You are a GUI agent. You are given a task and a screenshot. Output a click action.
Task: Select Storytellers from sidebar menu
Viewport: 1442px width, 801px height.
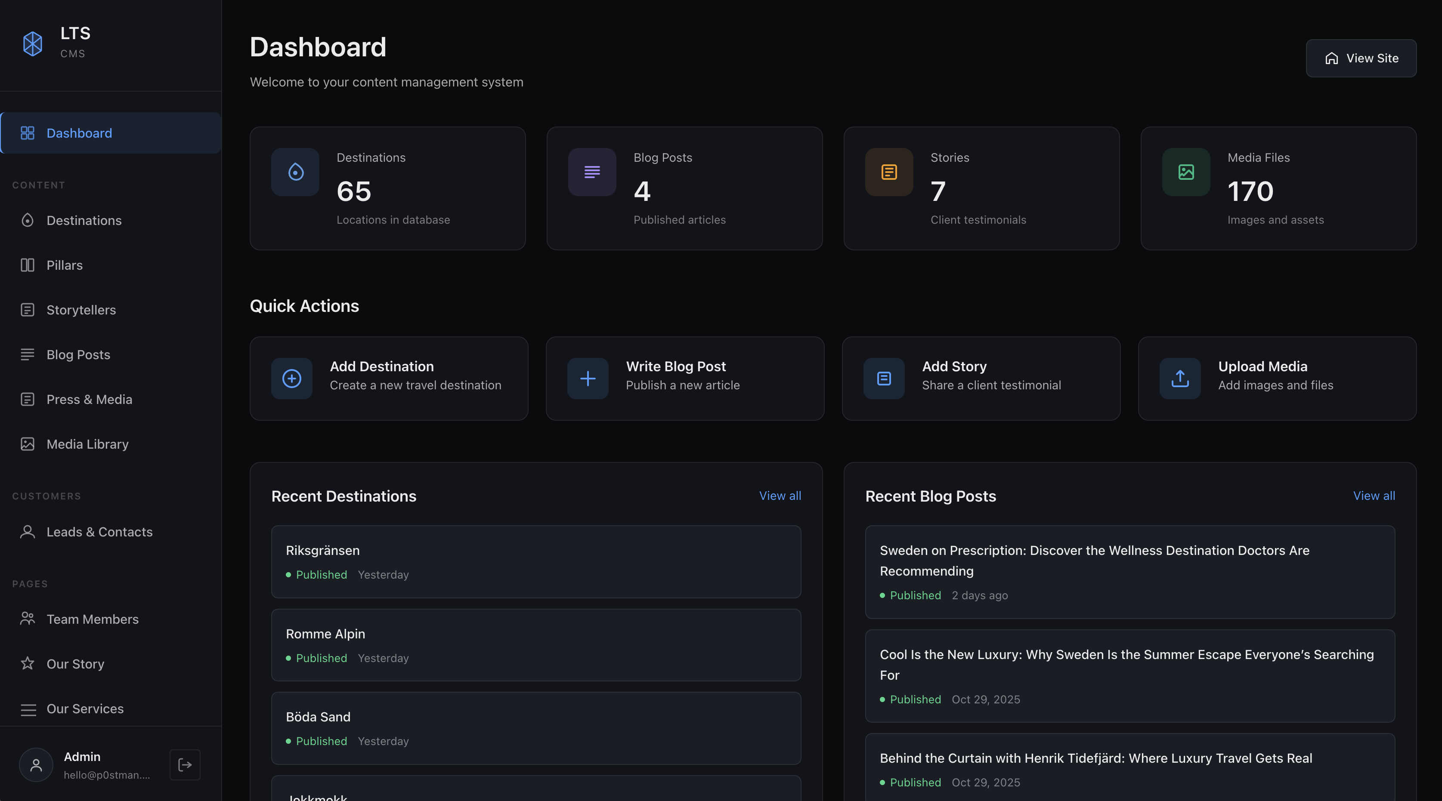tap(81, 310)
